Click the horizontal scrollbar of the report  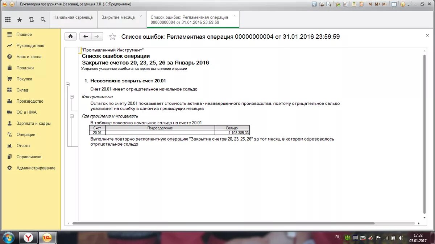[x=224, y=223]
